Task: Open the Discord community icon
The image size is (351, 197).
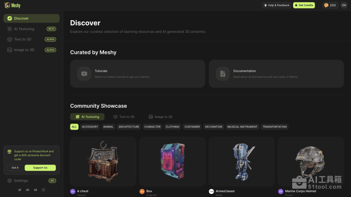Action: (x=27, y=190)
